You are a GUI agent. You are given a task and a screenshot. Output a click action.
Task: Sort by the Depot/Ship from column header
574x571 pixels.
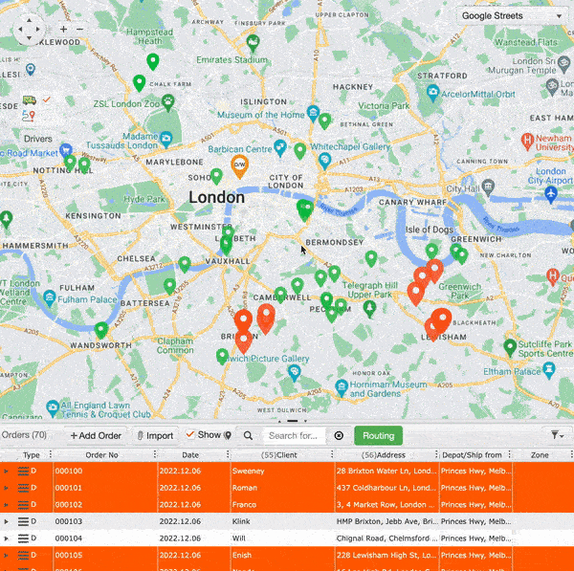(x=472, y=455)
